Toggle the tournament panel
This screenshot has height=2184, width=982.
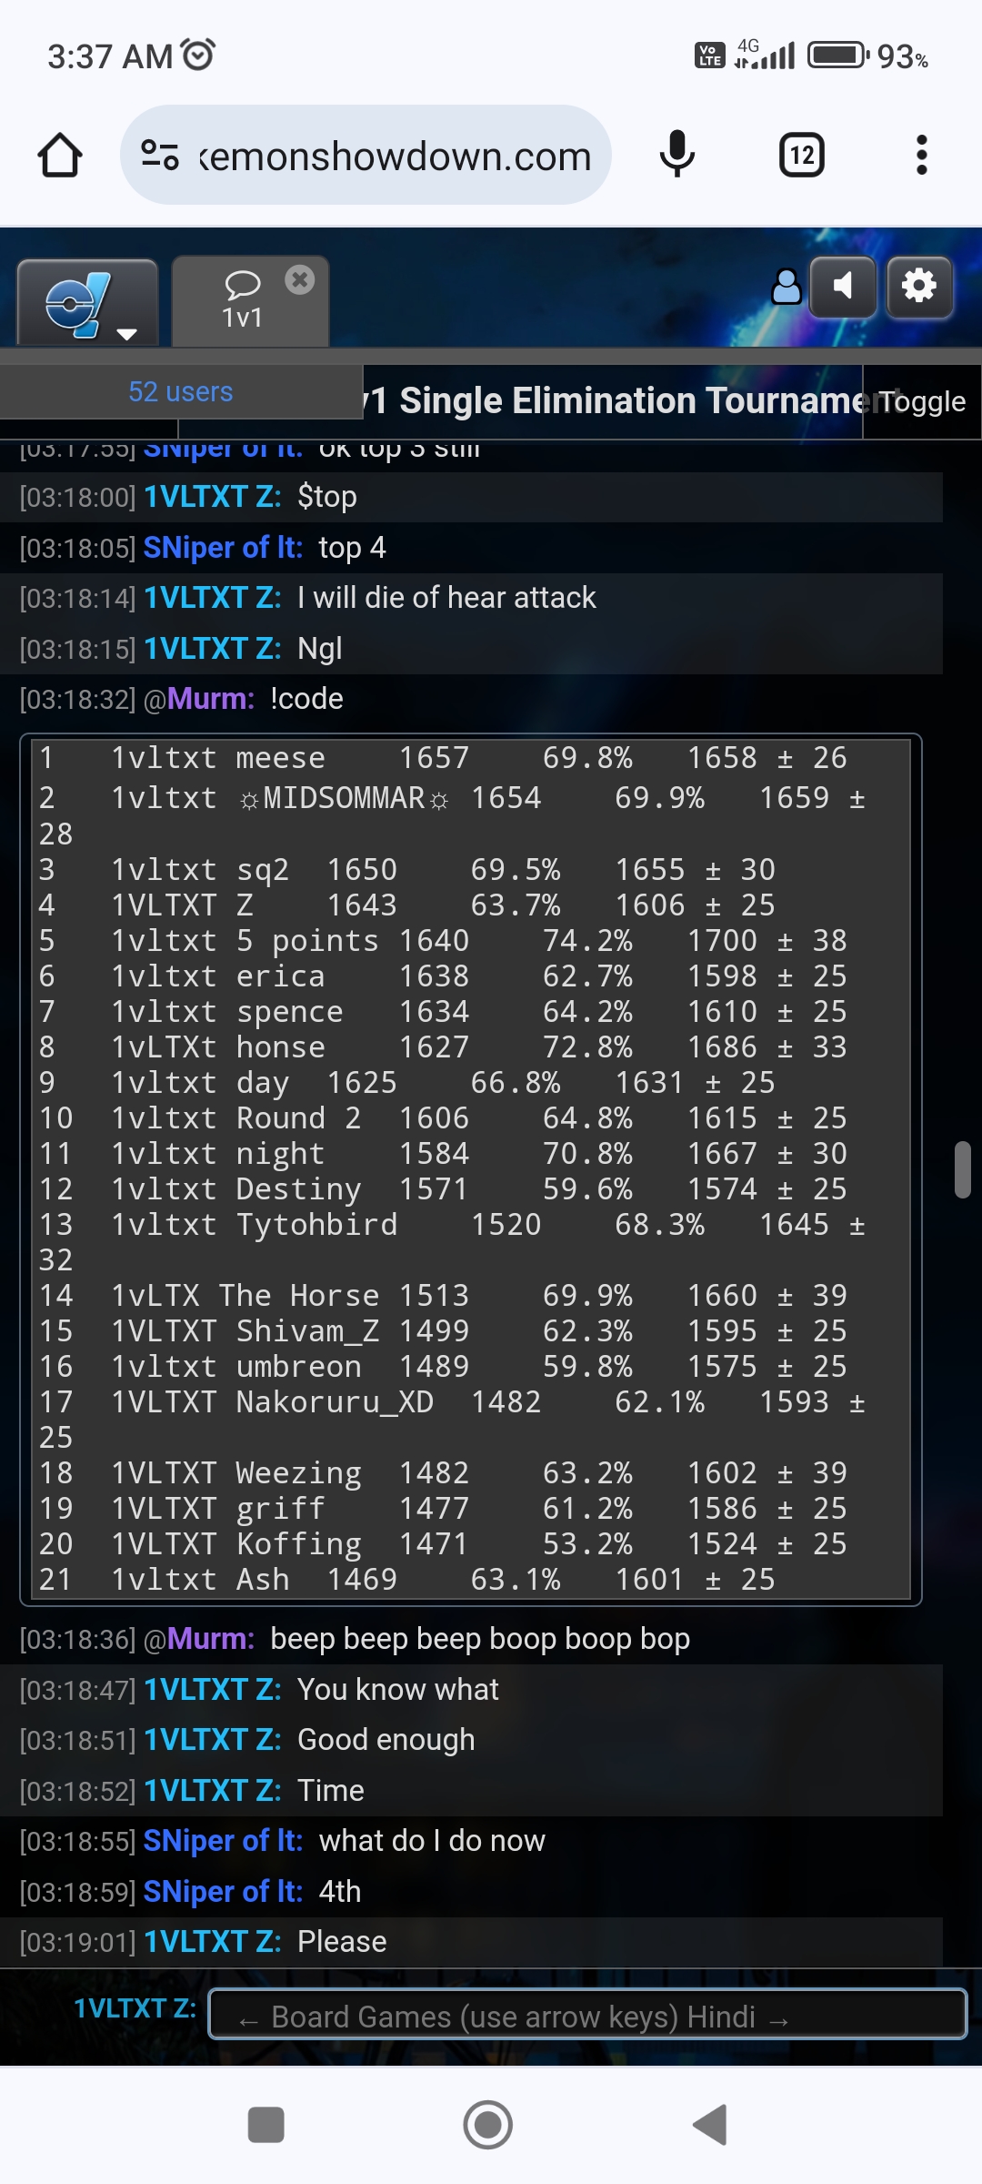point(921,401)
